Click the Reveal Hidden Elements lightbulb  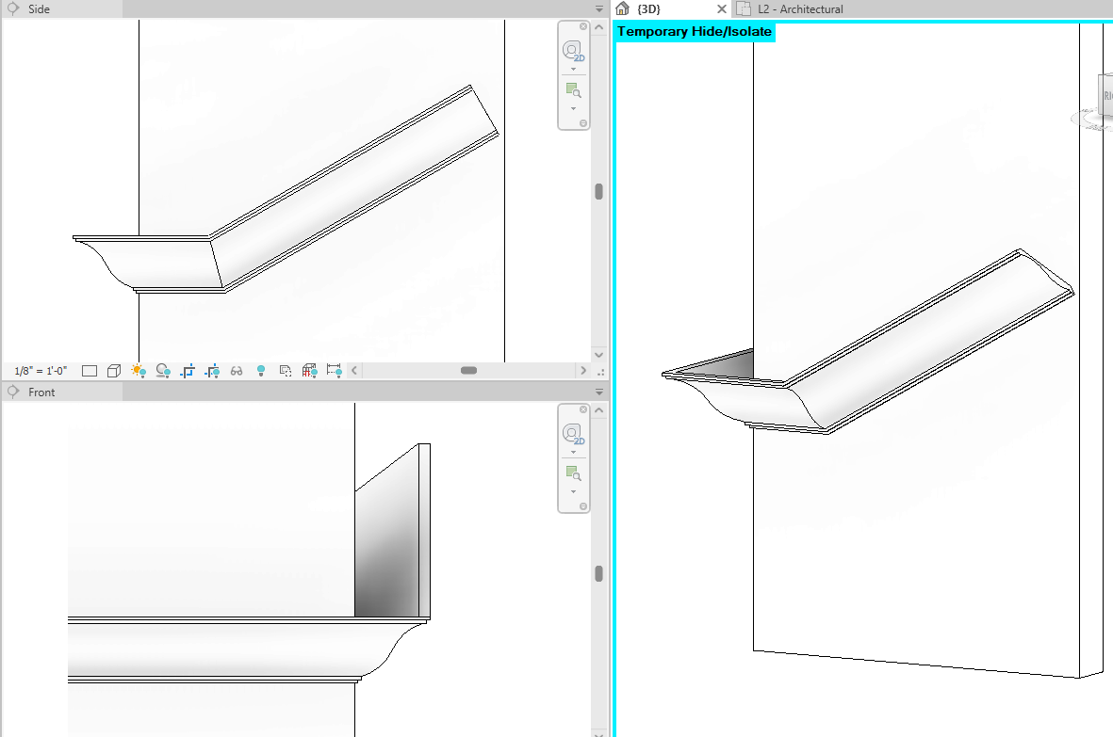point(261,370)
